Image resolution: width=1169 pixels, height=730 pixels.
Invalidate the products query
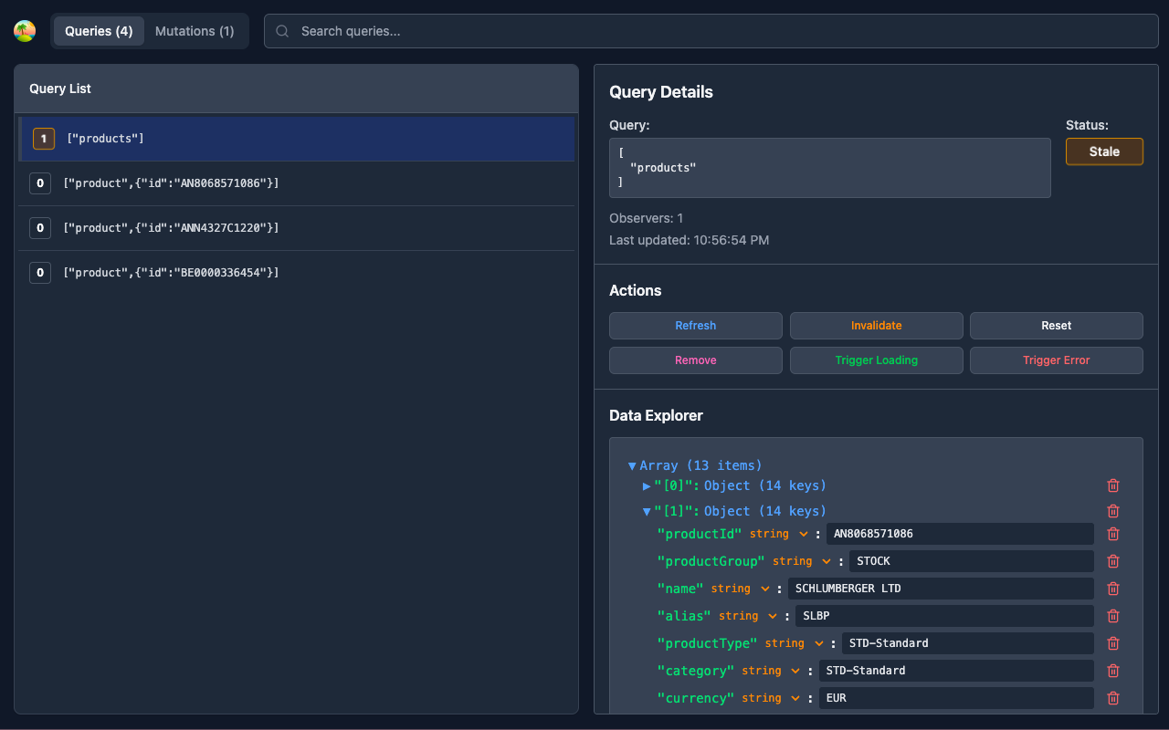tap(876, 325)
